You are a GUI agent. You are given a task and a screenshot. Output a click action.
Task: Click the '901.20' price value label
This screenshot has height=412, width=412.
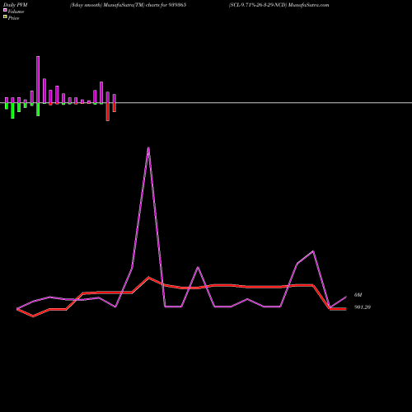pos(363,307)
